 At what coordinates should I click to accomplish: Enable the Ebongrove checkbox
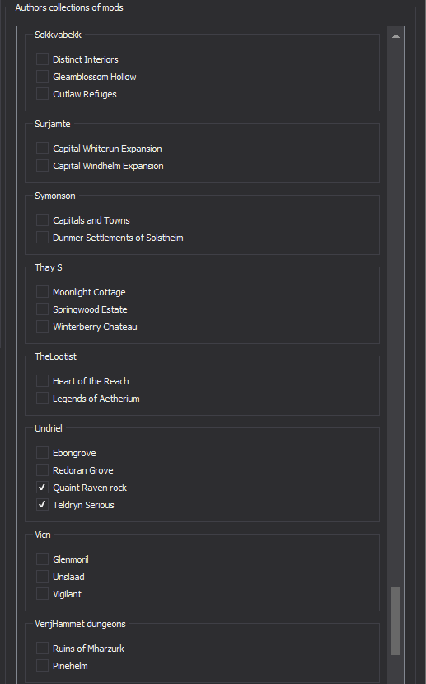click(42, 453)
